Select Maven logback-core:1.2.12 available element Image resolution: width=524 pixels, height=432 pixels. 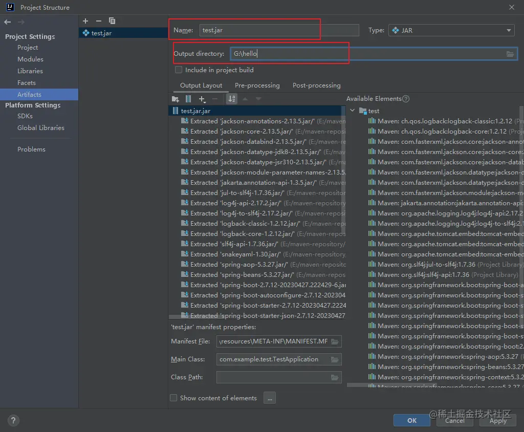[446, 132]
